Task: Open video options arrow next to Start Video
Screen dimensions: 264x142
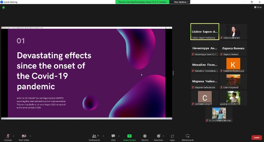Action: [30, 136]
